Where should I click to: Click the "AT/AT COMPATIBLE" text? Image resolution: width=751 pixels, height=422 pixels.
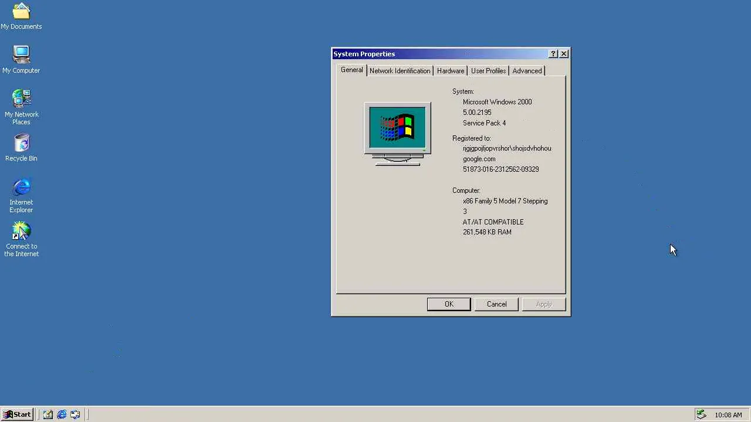tap(493, 222)
